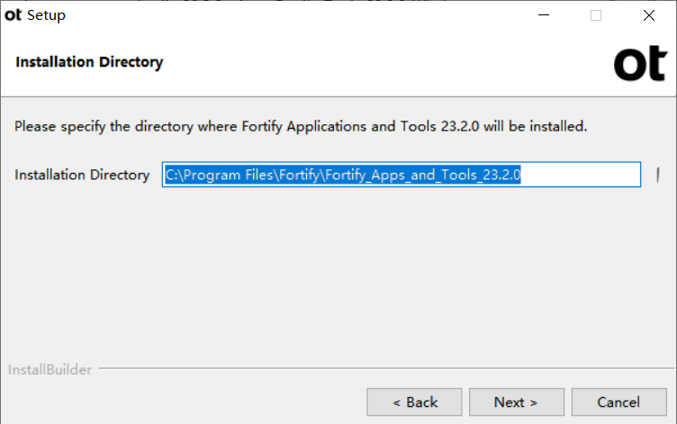The image size is (677, 424).
Task: Go to previous step with Back button
Action: coord(414,402)
